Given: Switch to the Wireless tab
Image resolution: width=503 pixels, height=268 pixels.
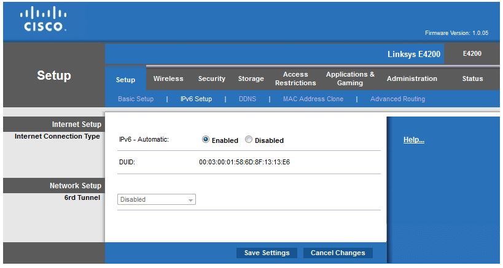Looking at the screenshot, I should pyautogui.click(x=168, y=78).
